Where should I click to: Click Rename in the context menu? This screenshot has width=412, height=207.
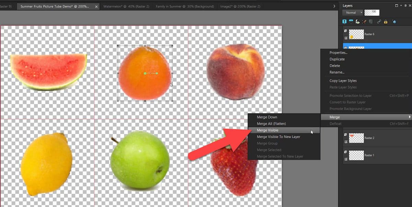pyautogui.click(x=336, y=72)
